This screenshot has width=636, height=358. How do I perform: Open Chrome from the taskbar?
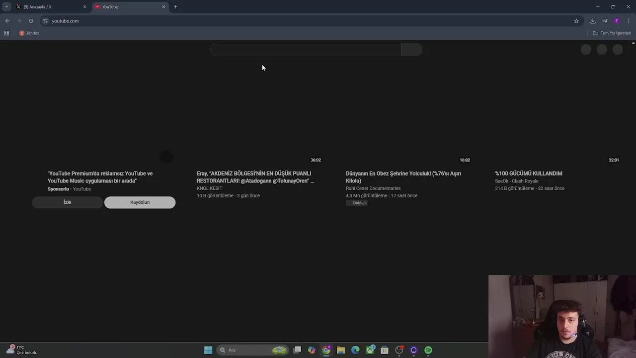tap(326, 350)
